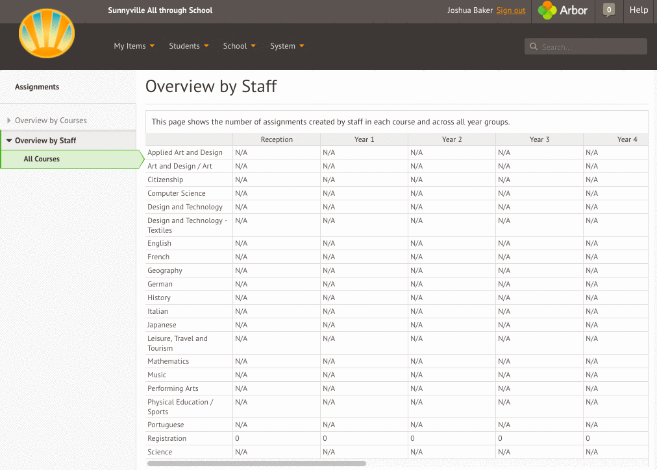Image resolution: width=657 pixels, height=470 pixels.
Task: Click Registration's Year 4 value 0
Action: [x=588, y=438]
